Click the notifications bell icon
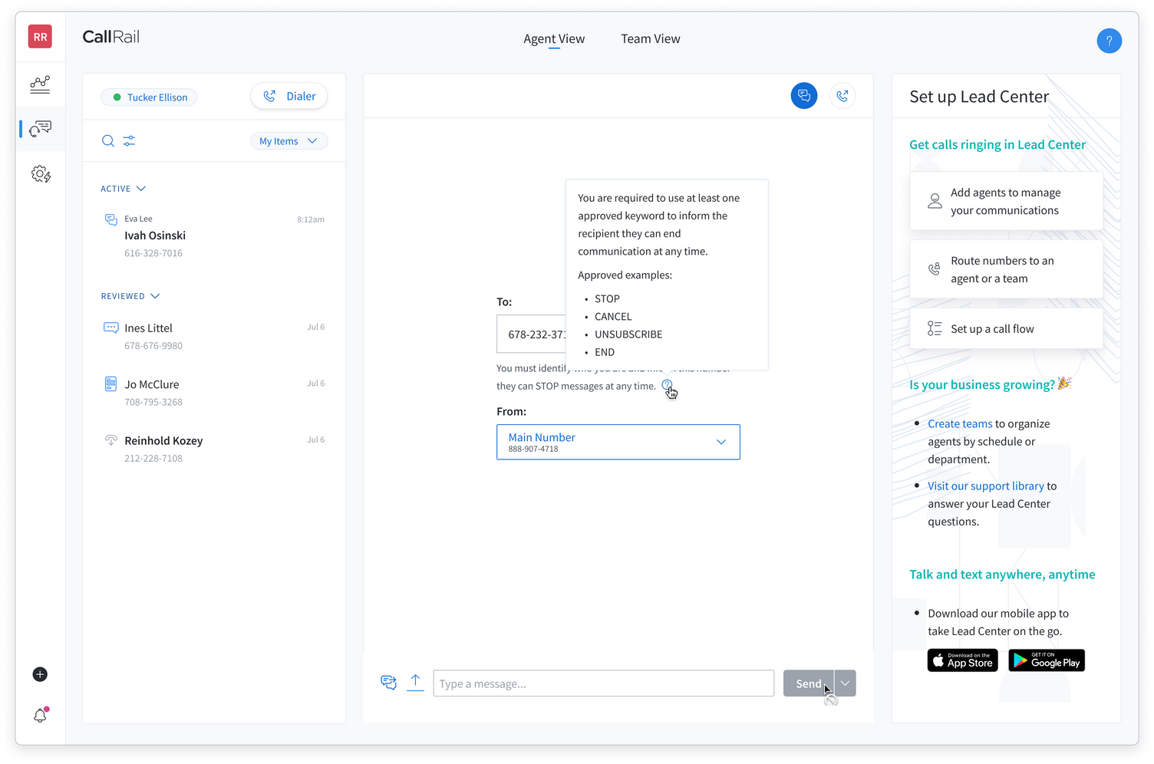1154x764 pixels. [x=40, y=714]
